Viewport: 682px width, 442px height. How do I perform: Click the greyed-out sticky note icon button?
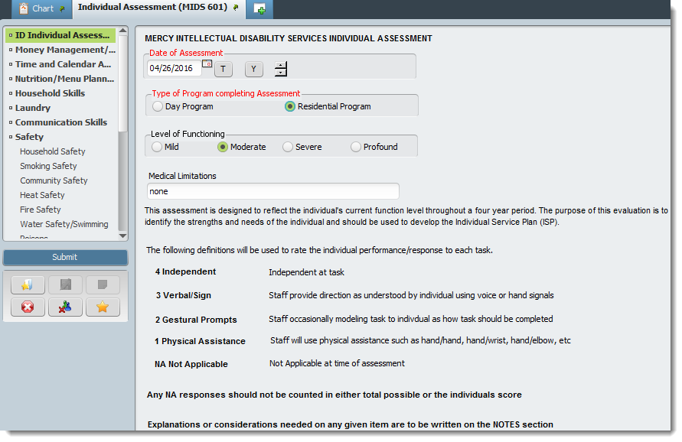pos(103,285)
